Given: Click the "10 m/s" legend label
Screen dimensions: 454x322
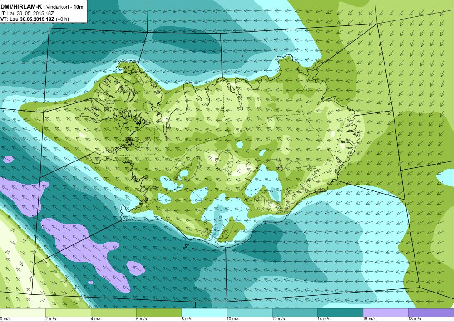Looking at the screenshot, I should (x=233, y=319).
